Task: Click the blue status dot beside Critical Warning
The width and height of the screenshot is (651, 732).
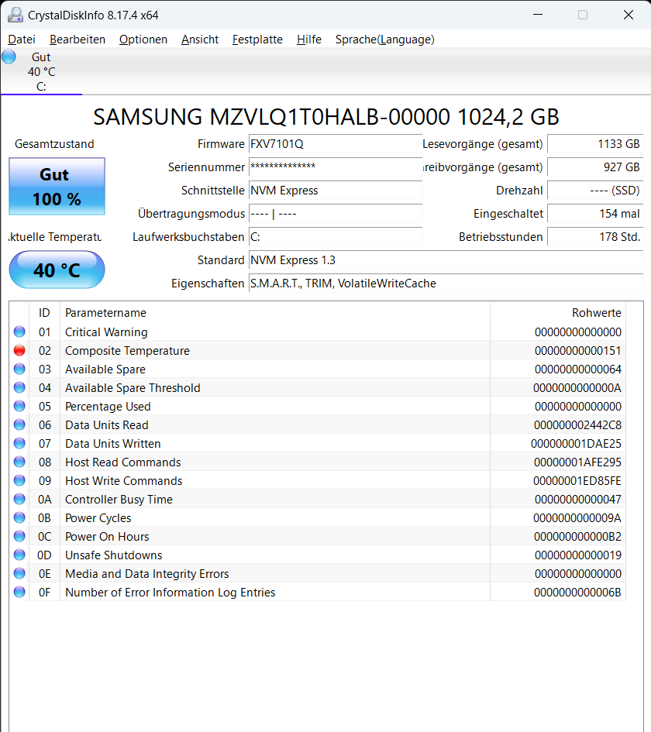Action: (19, 332)
